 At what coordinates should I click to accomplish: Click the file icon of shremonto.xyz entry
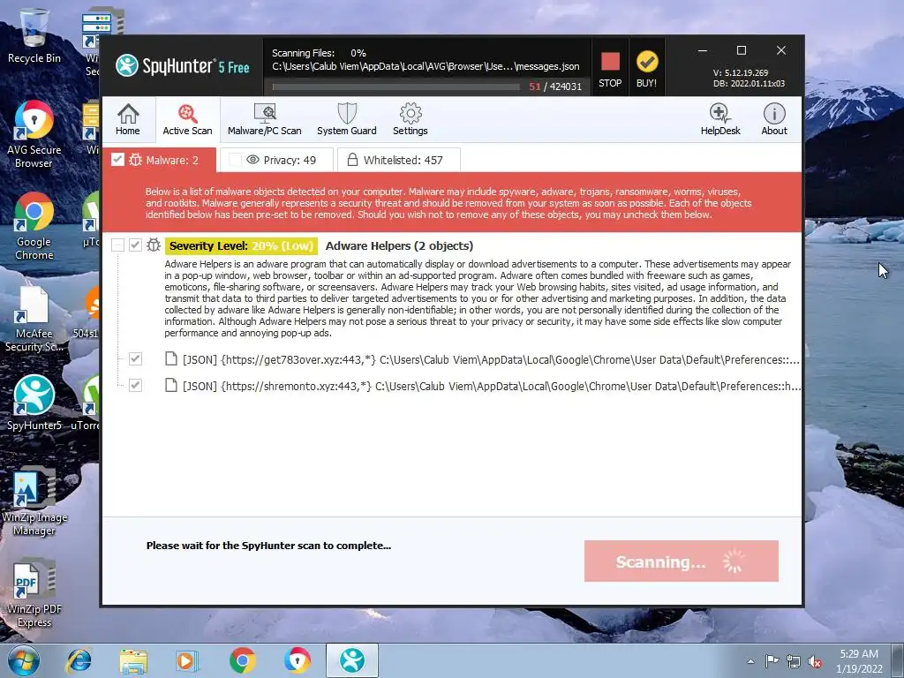[x=170, y=385]
